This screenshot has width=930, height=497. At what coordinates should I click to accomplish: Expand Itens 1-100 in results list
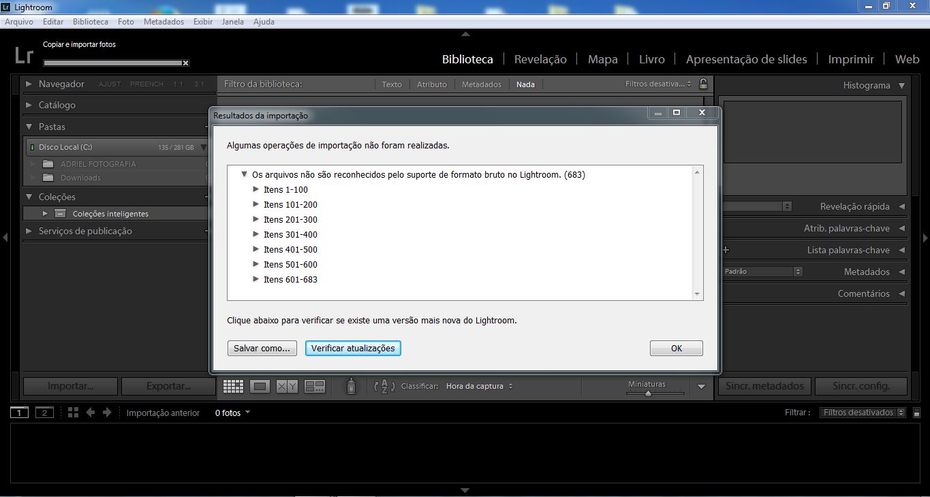click(256, 189)
